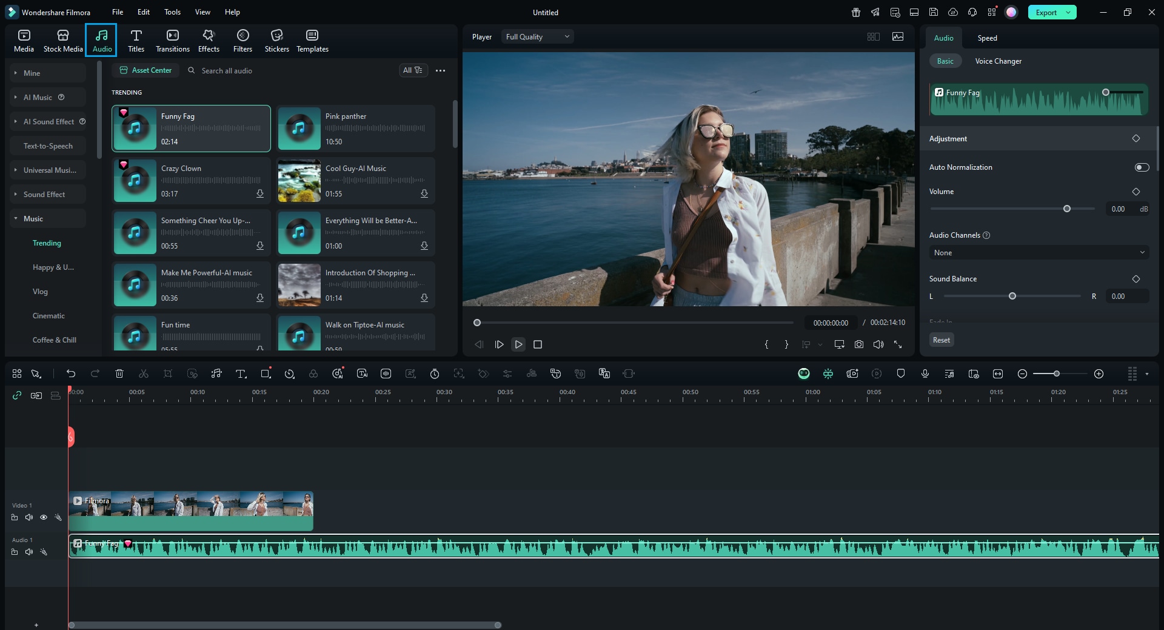The image size is (1164, 630).
Task: Open the Edit menu
Action: pos(144,12)
